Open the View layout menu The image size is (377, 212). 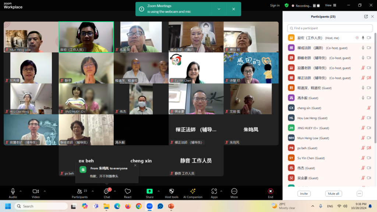(330, 6)
